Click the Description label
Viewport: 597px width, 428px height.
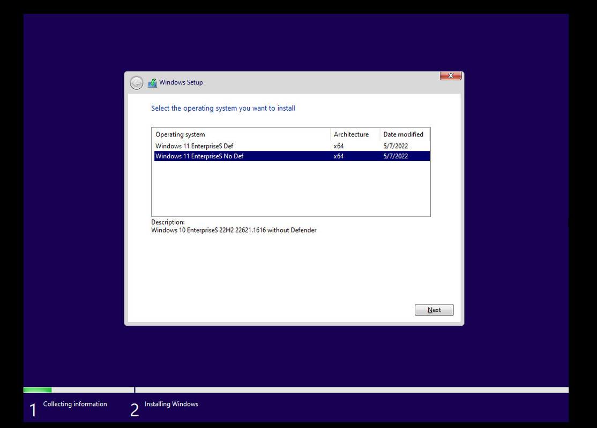click(168, 223)
